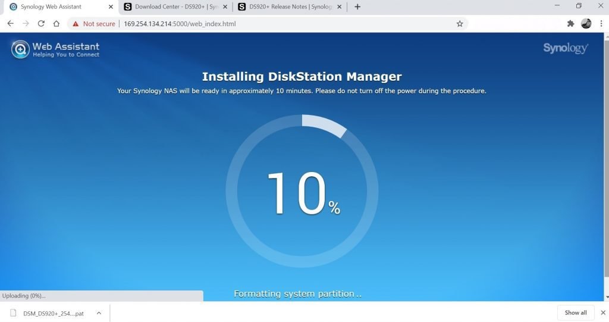Click the circular 10% progress ring
This screenshot has width=609, height=322.
click(302, 191)
